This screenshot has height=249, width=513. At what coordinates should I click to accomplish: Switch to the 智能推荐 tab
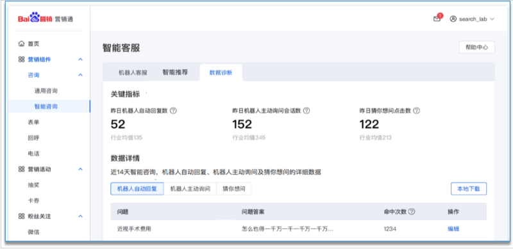click(175, 72)
